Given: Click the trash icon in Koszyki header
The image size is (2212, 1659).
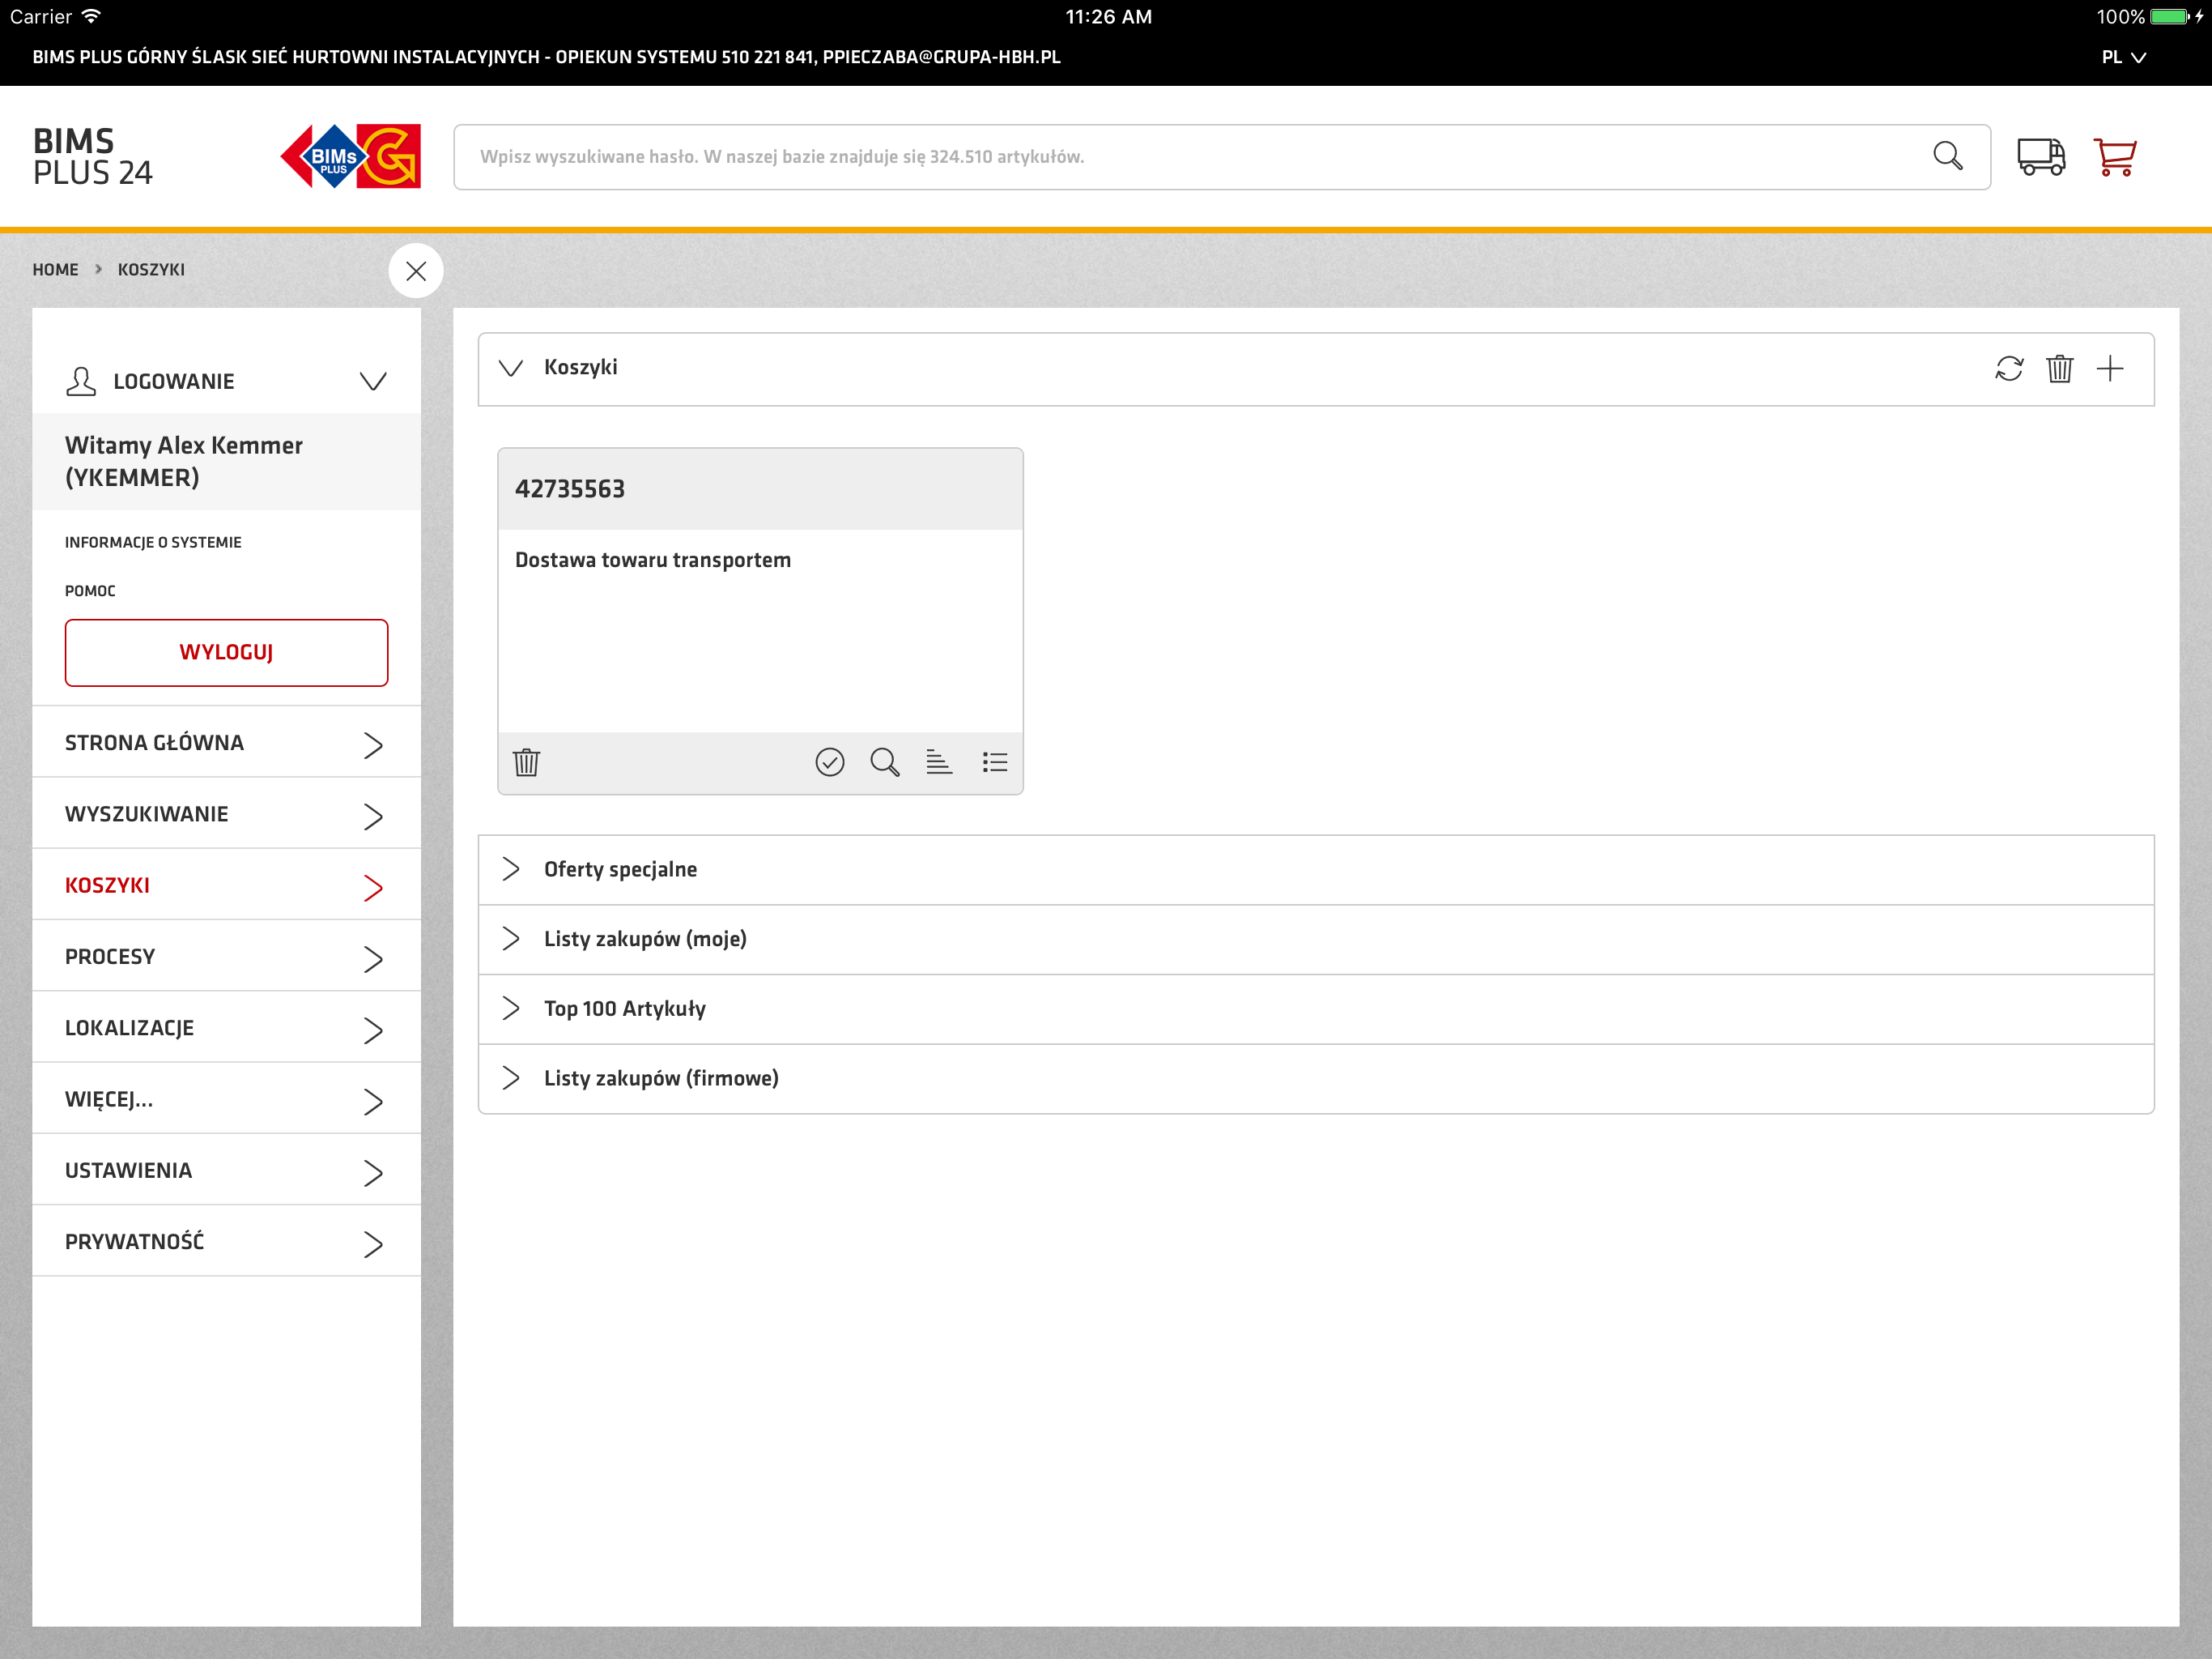Looking at the screenshot, I should pos(2059,369).
